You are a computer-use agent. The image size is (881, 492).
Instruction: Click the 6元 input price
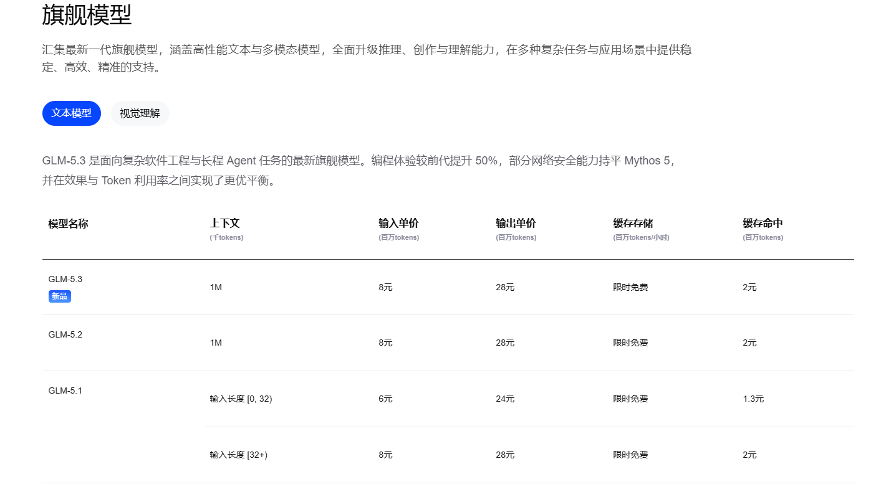[x=385, y=399]
